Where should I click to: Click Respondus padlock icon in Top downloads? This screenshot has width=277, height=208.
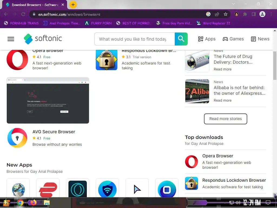tap(192, 183)
